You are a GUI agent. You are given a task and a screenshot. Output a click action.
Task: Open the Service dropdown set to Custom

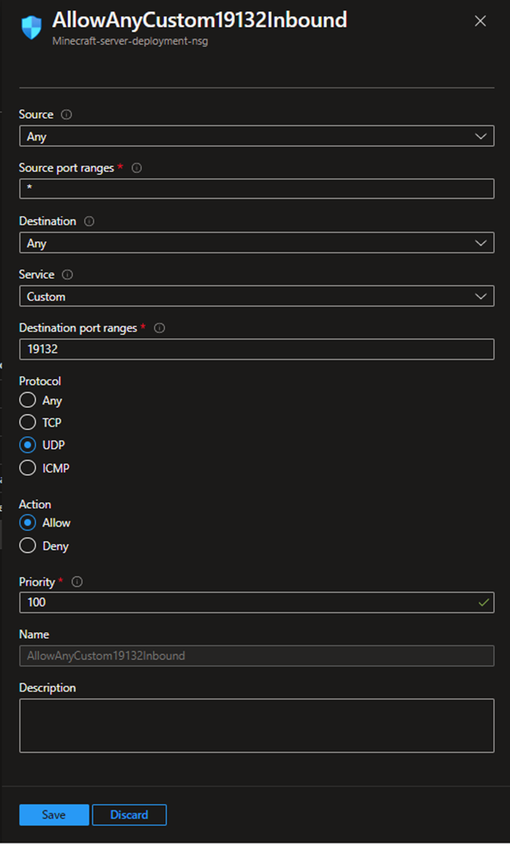tap(257, 297)
